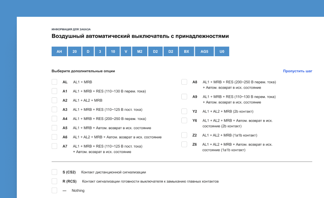Click the M2 code segment
Screen dimensions: 324x198
tap(139, 52)
